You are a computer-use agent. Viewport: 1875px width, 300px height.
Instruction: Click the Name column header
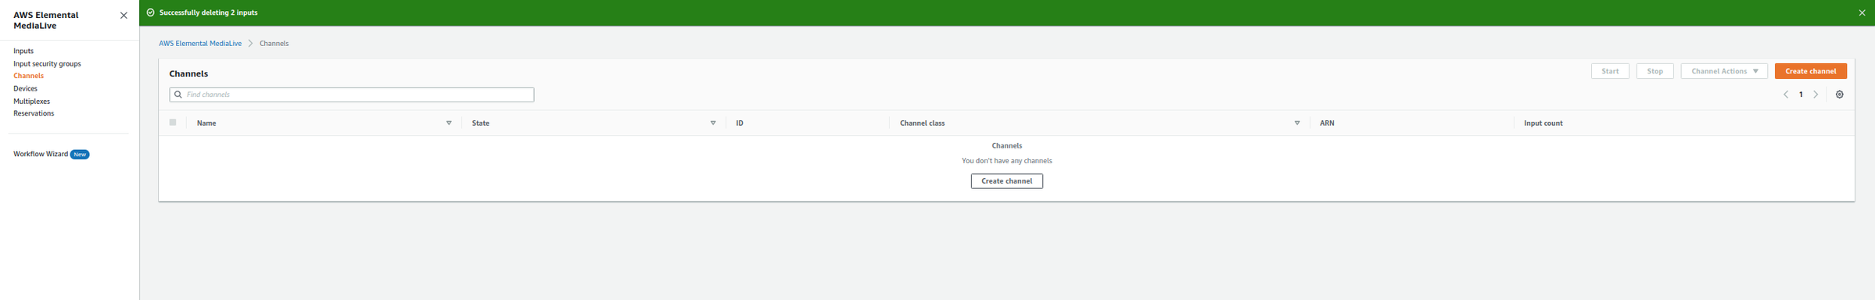(x=206, y=123)
